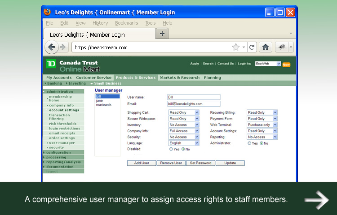The width and height of the screenshot is (337, 215).
Task: Switch to Customer Service tab
Action: pos(94,77)
